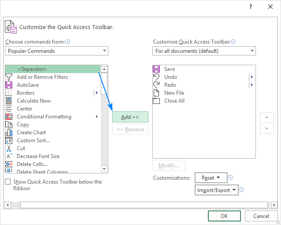Expand the Reset dropdown button
Image resolution: width=281 pixels, height=225 pixels.
(x=211, y=178)
